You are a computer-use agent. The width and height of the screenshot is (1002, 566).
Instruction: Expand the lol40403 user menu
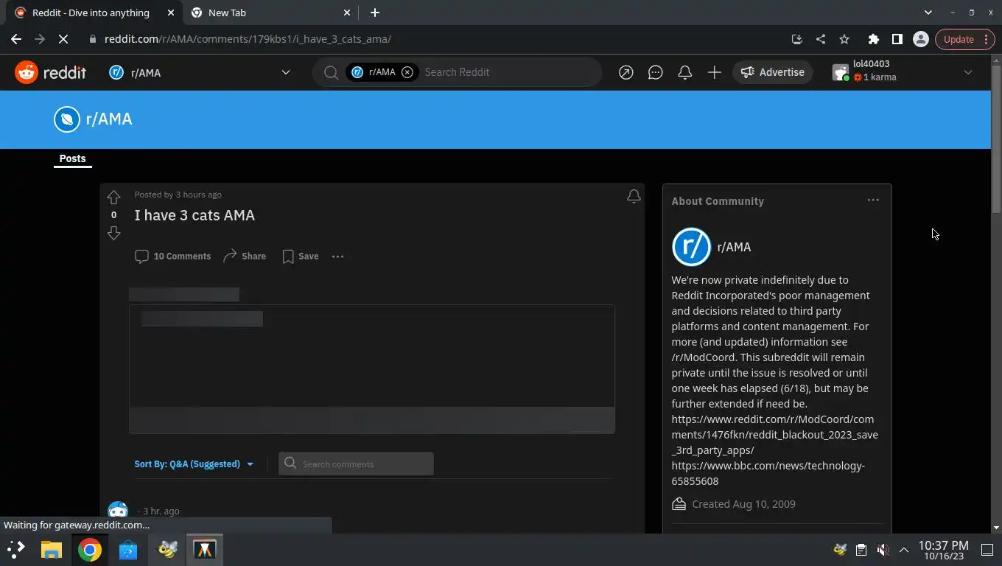tap(903, 72)
